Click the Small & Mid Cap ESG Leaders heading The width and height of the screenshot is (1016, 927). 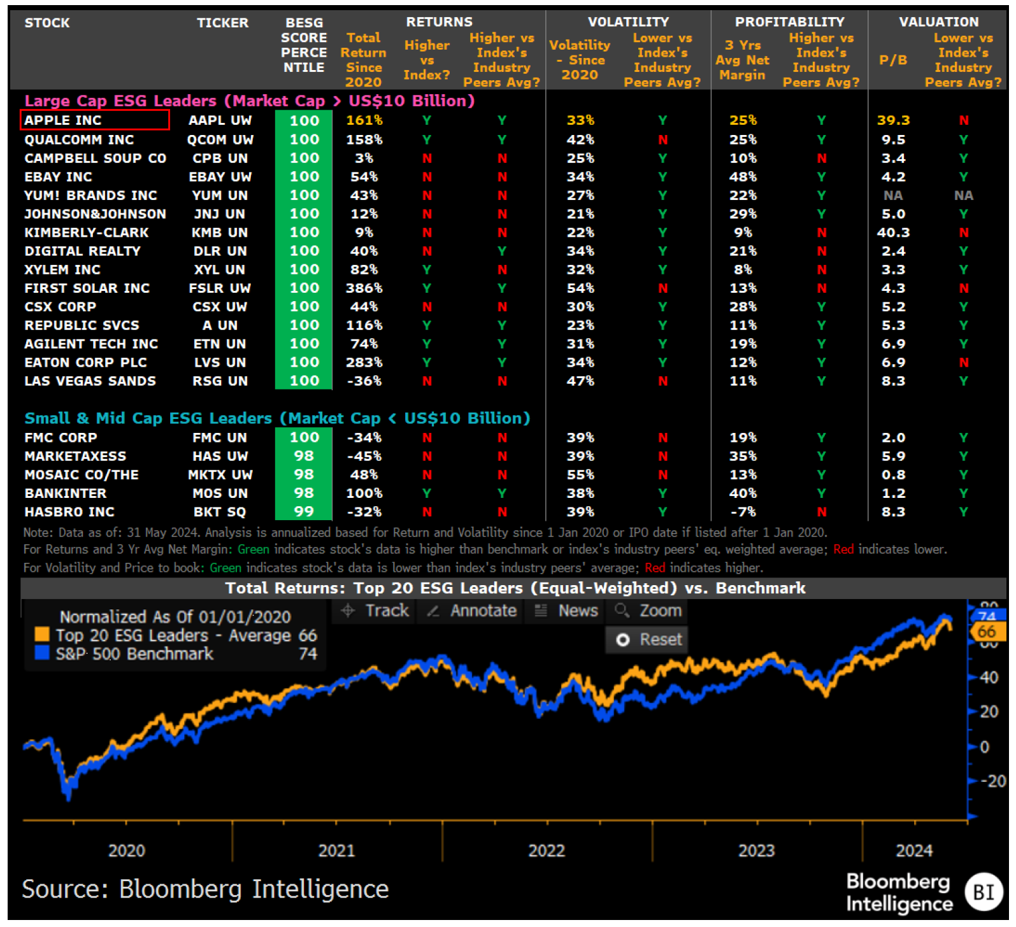click(277, 418)
